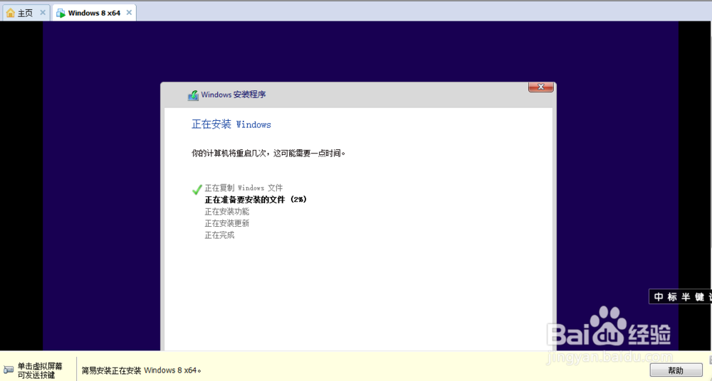Click the VM icon on Windows 8 x64 tab
Image resolution: width=712 pixels, height=381 pixels.
61,14
